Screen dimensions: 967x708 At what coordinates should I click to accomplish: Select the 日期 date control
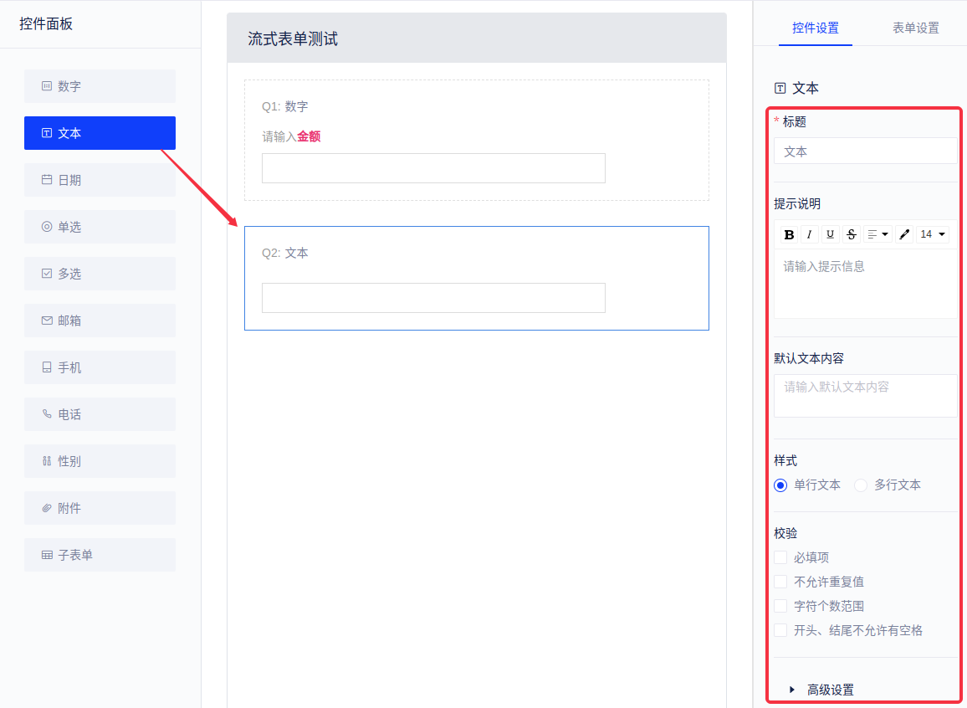pyautogui.click(x=100, y=180)
